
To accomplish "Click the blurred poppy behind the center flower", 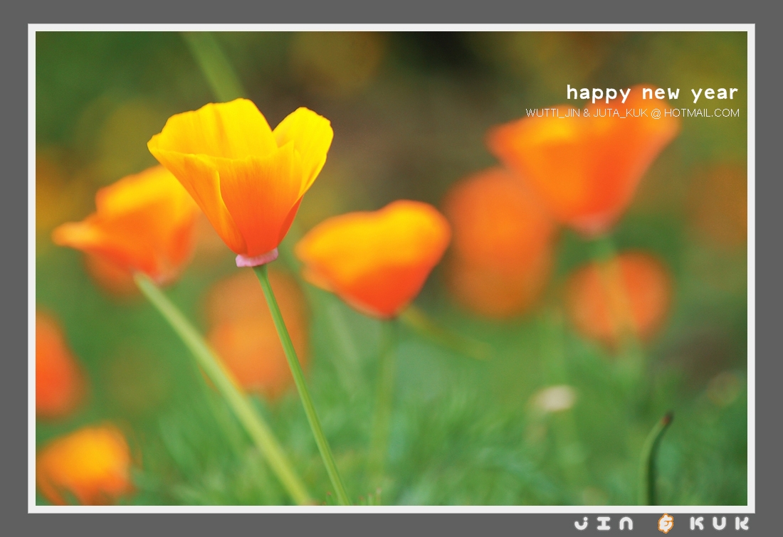I will pos(498,242).
